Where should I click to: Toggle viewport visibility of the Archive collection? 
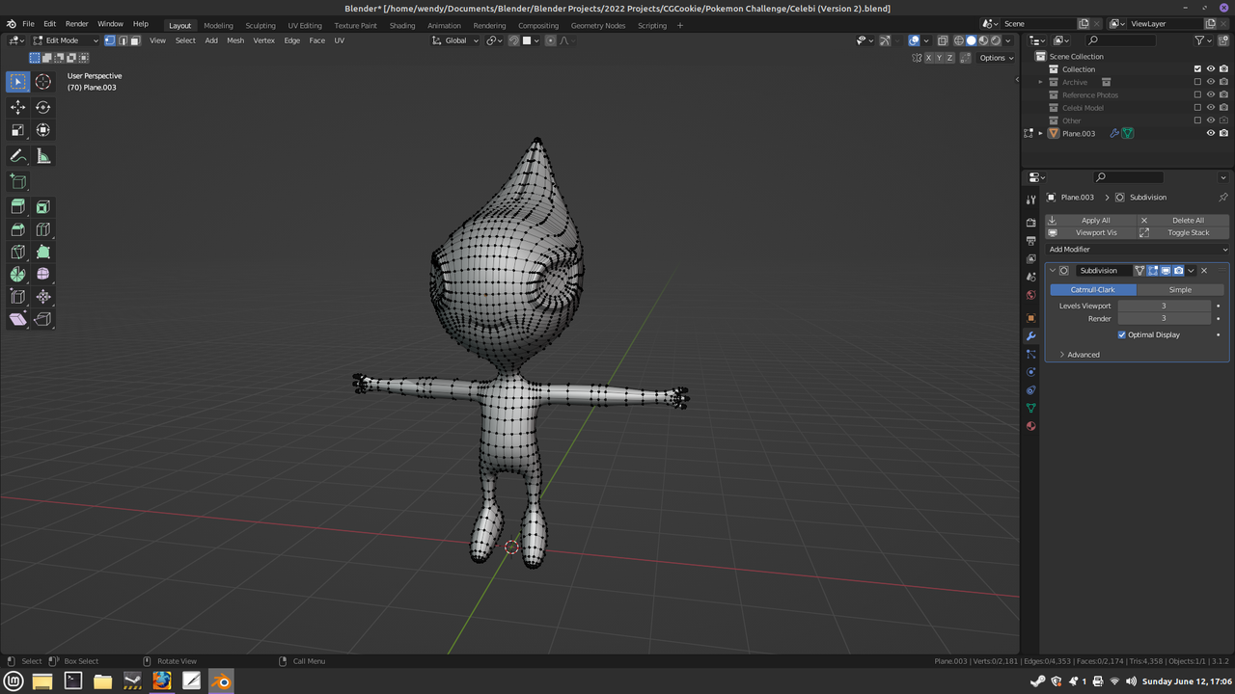click(1210, 81)
